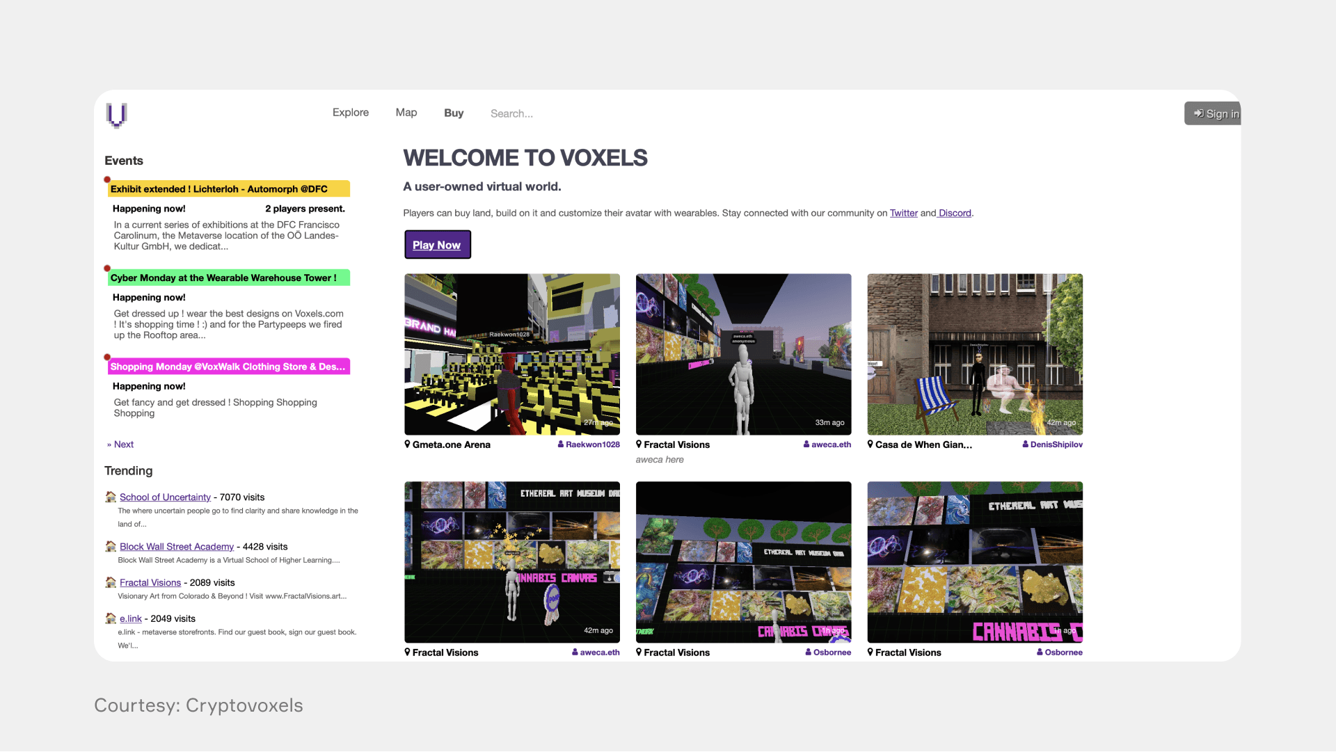Image resolution: width=1336 pixels, height=752 pixels.
Task: Click user icon beside DenisShipilov
Action: [1026, 445]
